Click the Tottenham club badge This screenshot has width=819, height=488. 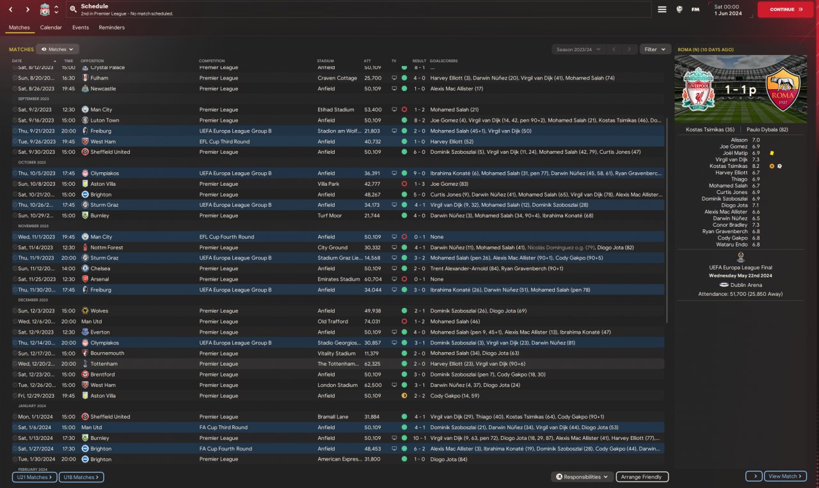85,364
